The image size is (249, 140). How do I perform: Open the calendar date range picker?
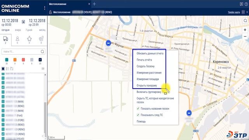[23, 22]
